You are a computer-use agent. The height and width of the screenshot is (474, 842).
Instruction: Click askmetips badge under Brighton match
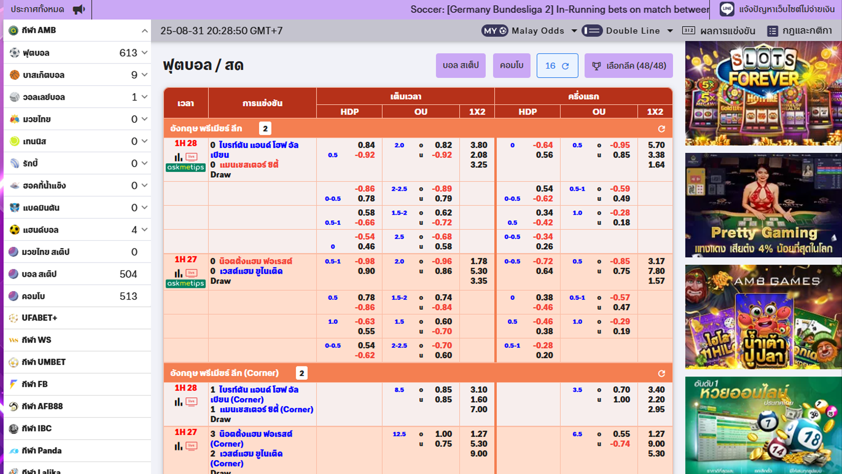tap(186, 167)
